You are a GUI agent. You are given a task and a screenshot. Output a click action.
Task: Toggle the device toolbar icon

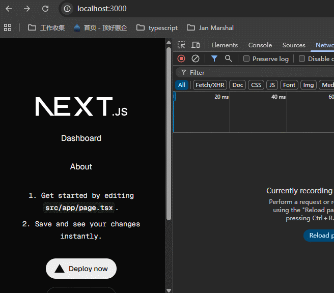196,45
